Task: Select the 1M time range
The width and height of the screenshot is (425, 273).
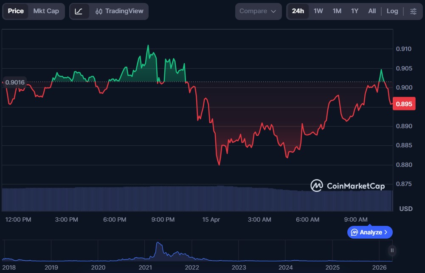Action: pyautogui.click(x=337, y=11)
